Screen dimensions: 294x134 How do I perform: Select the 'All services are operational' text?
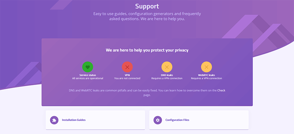(87, 78)
